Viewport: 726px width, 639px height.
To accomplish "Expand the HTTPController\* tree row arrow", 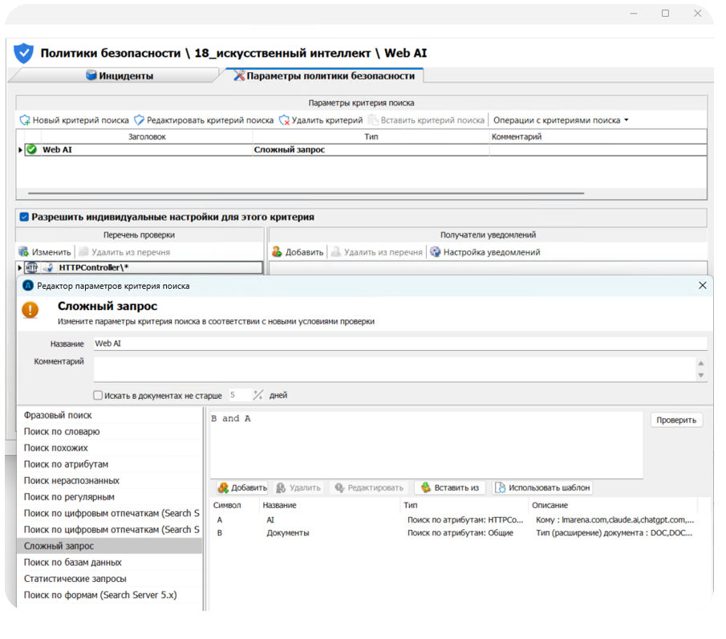I will click(19, 267).
